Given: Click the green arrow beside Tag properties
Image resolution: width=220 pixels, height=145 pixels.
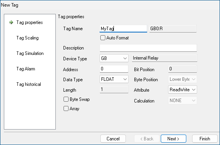Looking at the screenshot, I should (11, 22).
